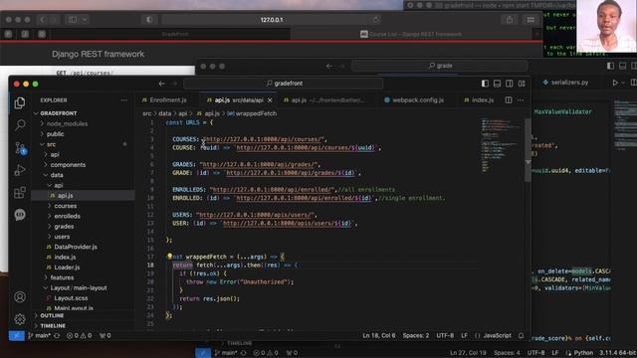Click browser share icon in toolbar
Image resolution: width=637 pixels, height=358 pixels.
pos(509,20)
